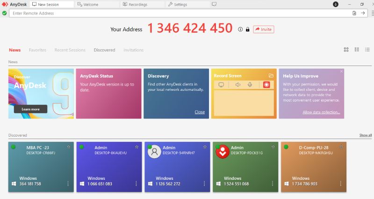374x199 pixels.
Task: Select the Discovered section tab
Action: pyautogui.click(x=104, y=50)
